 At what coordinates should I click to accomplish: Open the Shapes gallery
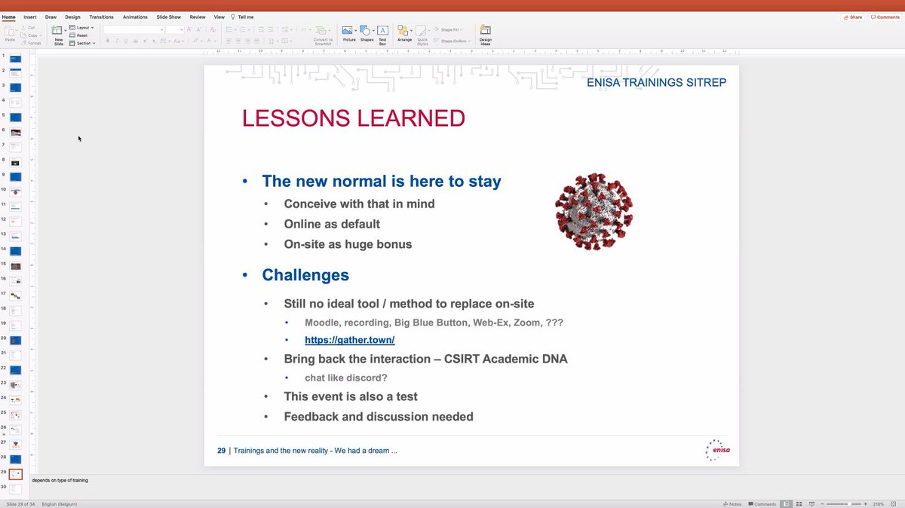pos(367,34)
